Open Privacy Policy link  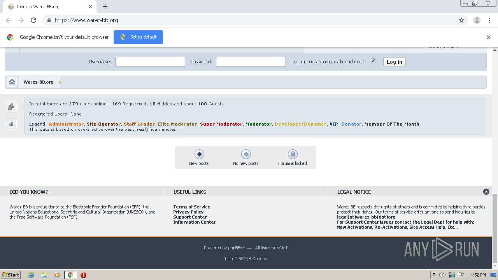[188, 212]
